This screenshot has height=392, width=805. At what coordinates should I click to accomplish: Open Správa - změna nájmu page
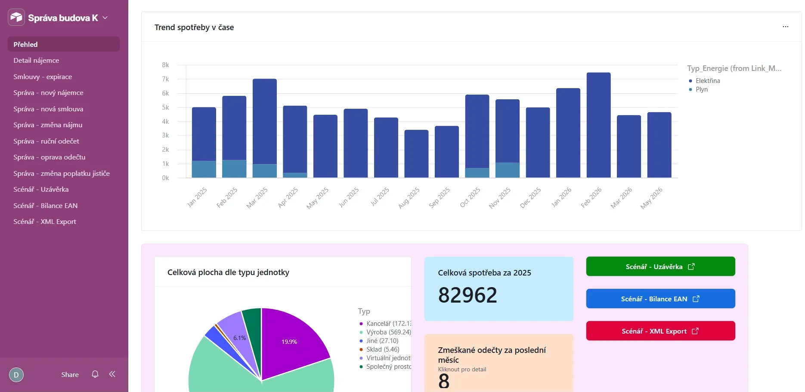point(64,125)
